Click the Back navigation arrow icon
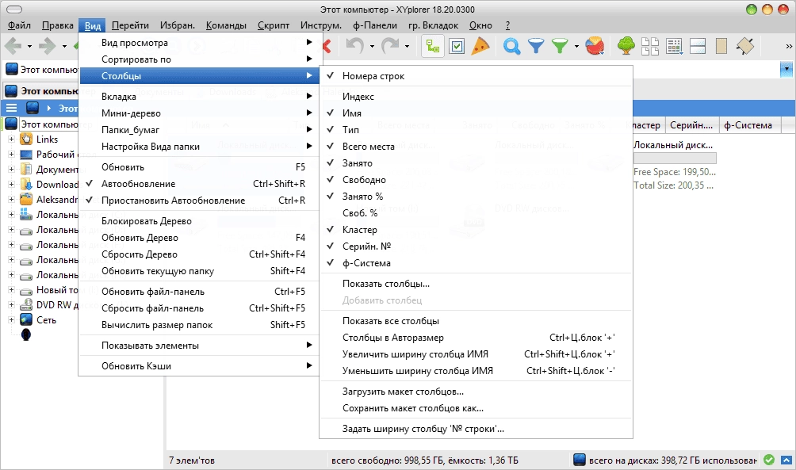 click(x=13, y=46)
